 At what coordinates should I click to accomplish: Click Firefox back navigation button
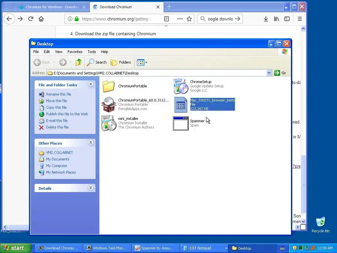(9, 19)
